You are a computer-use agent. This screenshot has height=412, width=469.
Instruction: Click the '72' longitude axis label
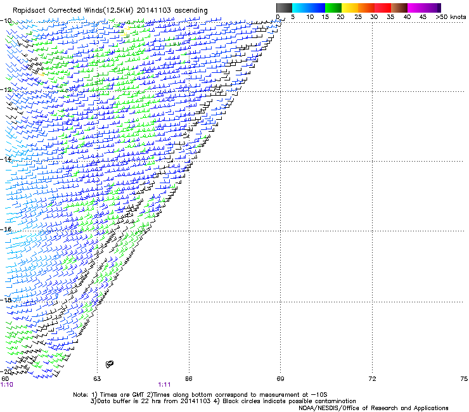coord(372,379)
